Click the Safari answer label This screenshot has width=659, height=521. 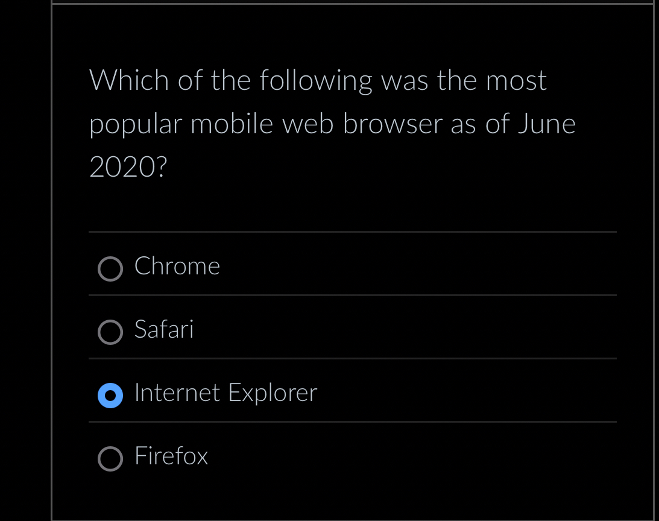[x=164, y=329]
